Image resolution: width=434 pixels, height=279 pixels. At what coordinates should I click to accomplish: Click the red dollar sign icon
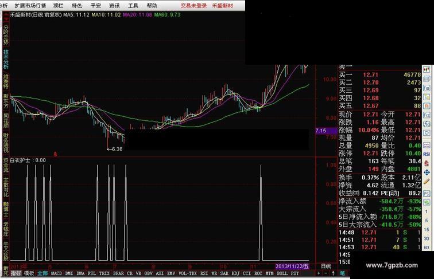click(427, 163)
